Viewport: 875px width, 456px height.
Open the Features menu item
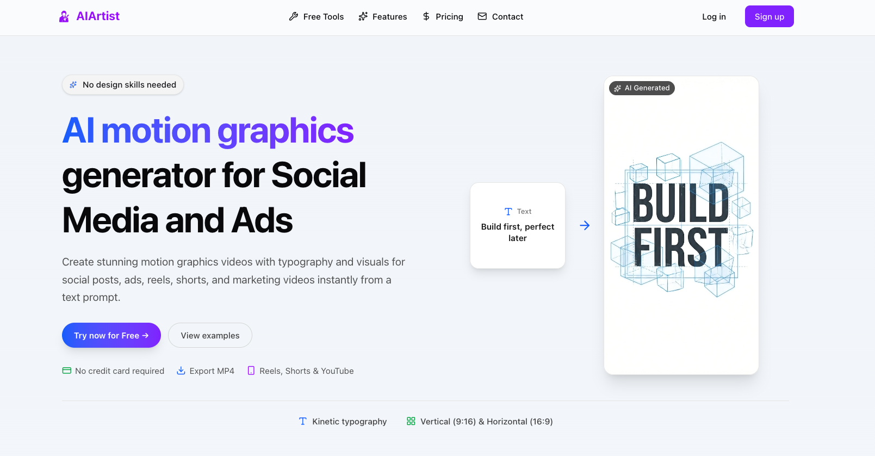point(389,17)
